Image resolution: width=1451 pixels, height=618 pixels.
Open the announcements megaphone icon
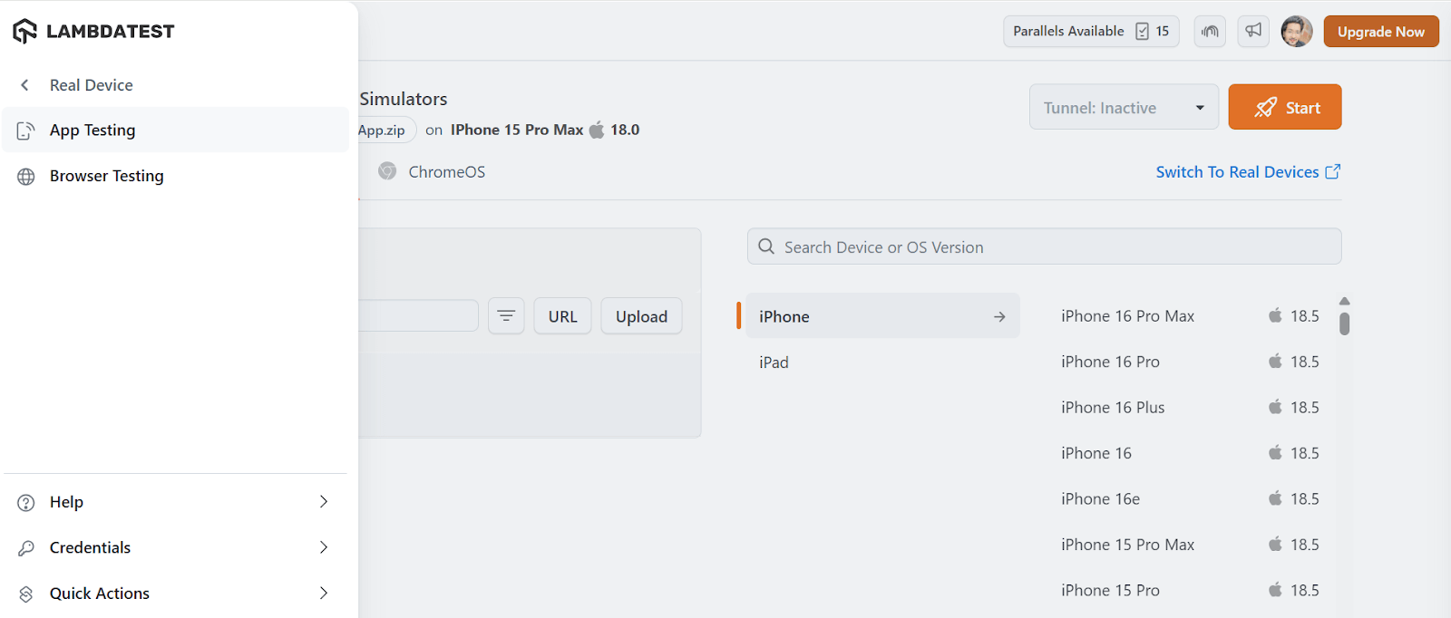tap(1253, 32)
